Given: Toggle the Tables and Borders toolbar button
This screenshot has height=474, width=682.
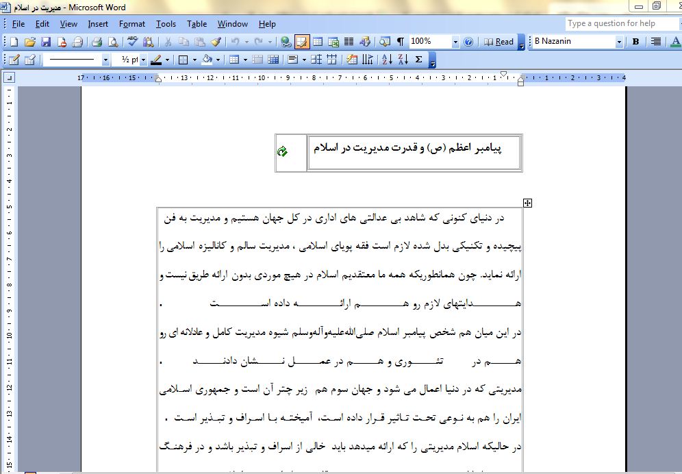Looking at the screenshot, I should [x=302, y=42].
